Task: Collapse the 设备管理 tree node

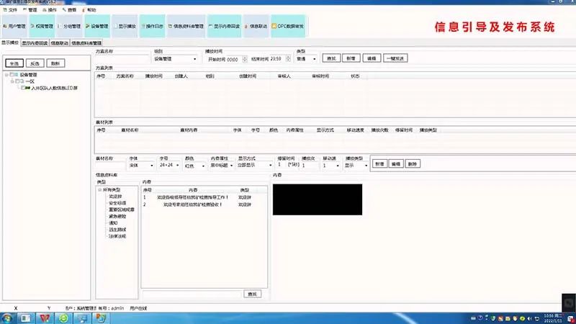Action: (x=6, y=75)
